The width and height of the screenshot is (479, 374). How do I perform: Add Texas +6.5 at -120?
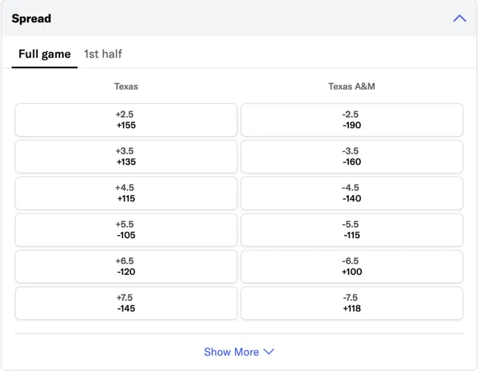(126, 267)
